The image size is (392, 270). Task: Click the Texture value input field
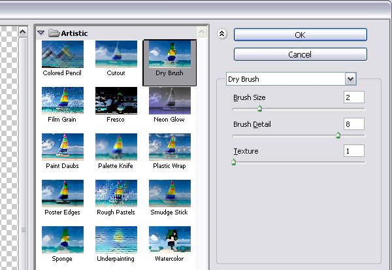click(x=353, y=151)
